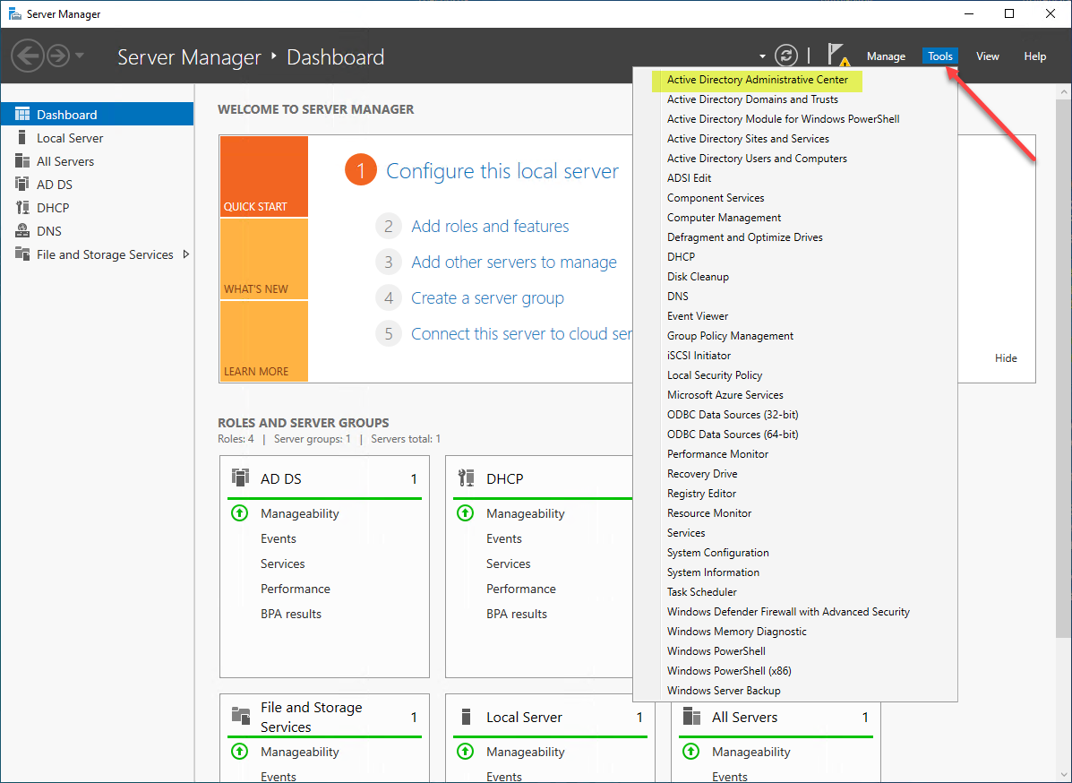This screenshot has width=1072, height=783.
Task: Click green Manageability icon in All Servers tile
Action: [x=690, y=752]
